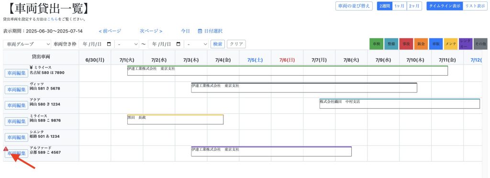This screenshot has width=490, height=178.
Task: Open the end time dropdown
Action: (x=196, y=44)
